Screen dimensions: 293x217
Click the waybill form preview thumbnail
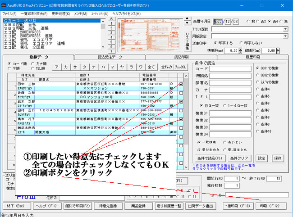coord(150,34)
